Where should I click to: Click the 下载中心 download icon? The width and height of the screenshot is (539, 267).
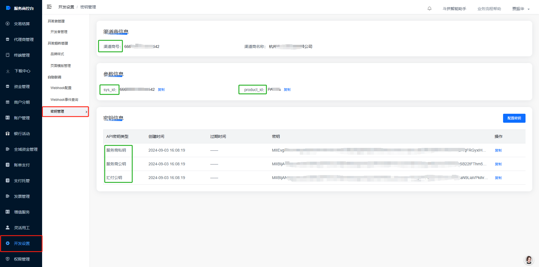pos(8,71)
